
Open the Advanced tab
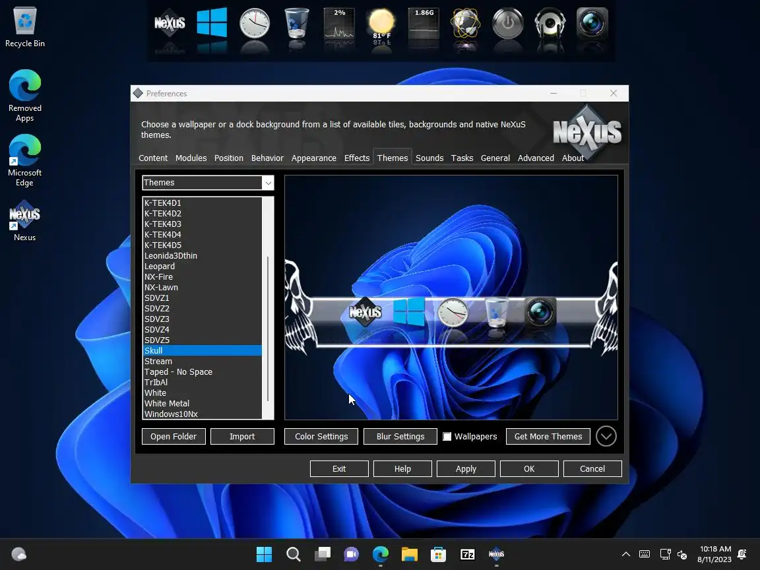click(x=536, y=158)
